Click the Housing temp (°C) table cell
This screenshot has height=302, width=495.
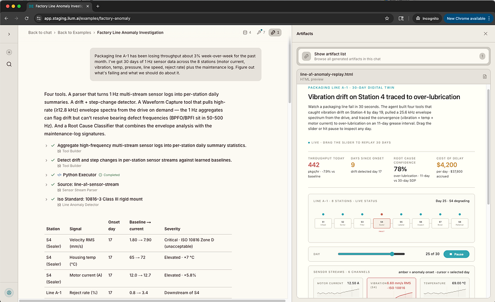pos(83,261)
